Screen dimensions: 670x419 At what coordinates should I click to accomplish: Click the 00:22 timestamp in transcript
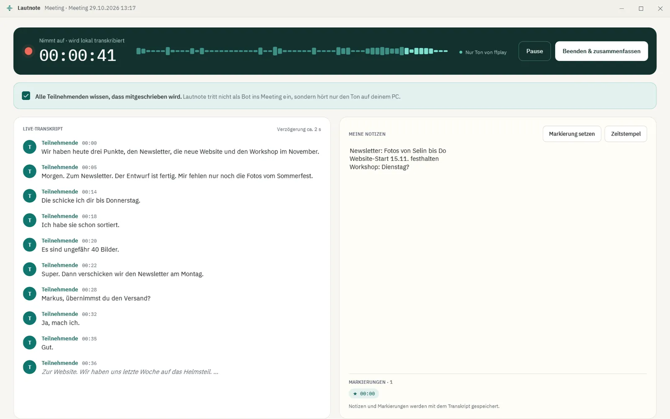(x=89, y=265)
